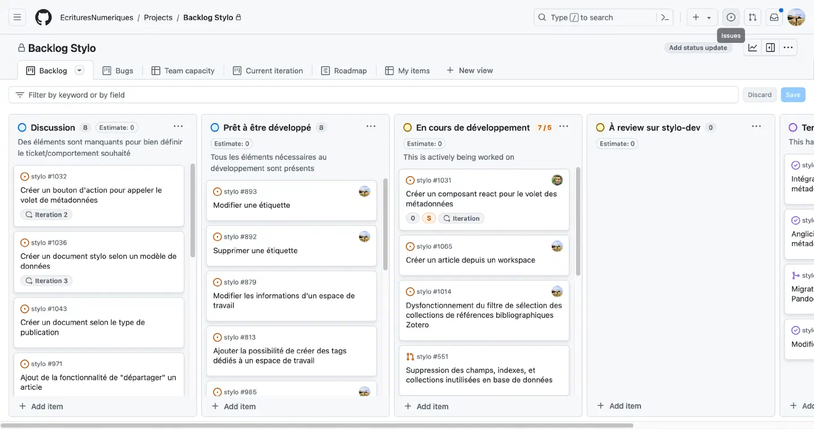
Task: Open the EcrituresNumeriques breadcrumb link
Action: pyautogui.click(x=97, y=17)
